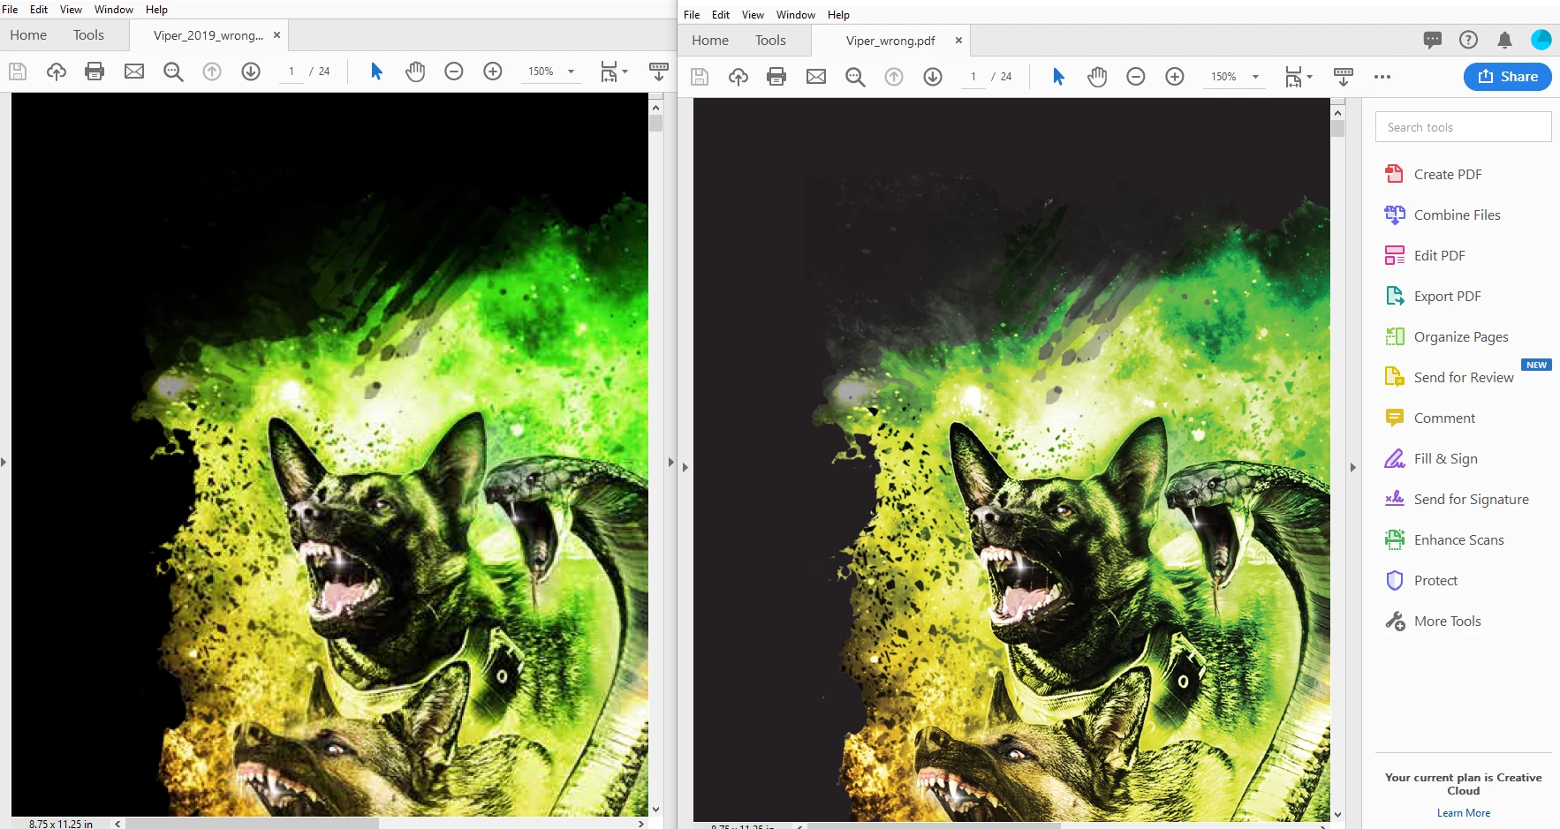Open View menu in left window

coord(71,10)
